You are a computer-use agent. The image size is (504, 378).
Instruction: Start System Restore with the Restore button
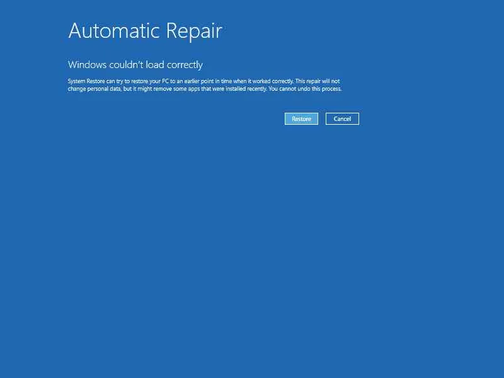(x=301, y=118)
